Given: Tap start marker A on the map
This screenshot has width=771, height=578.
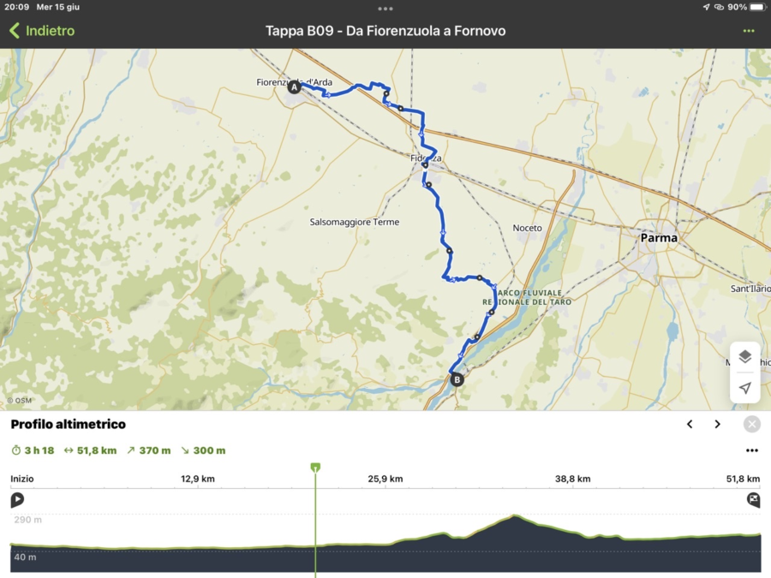Looking at the screenshot, I should point(294,87).
